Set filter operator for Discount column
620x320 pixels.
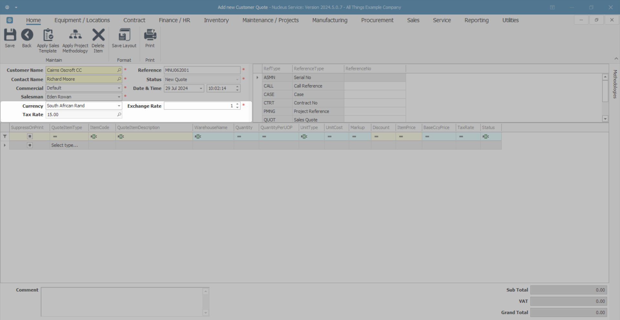(x=377, y=136)
